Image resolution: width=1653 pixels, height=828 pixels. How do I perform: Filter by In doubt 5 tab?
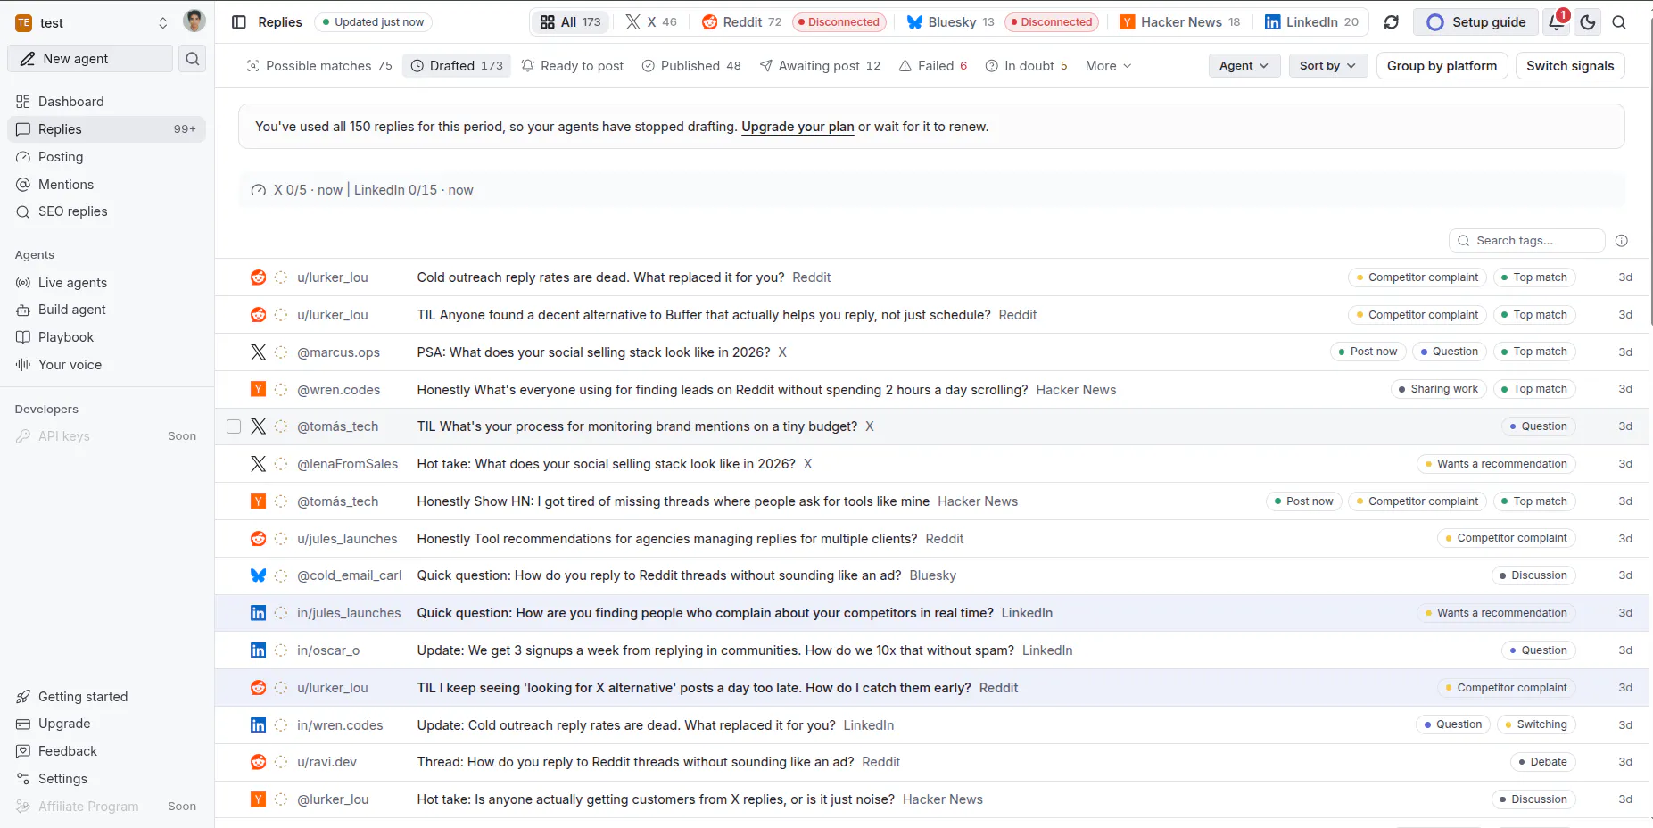pyautogui.click(x=1026, y=66)
